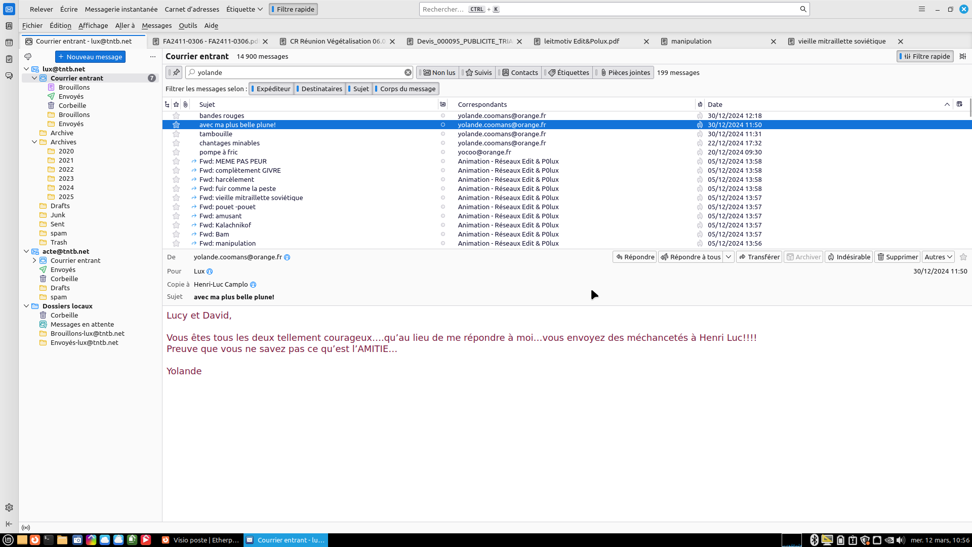Open the Messages menu
972x547 pixels.
point(156,25)
